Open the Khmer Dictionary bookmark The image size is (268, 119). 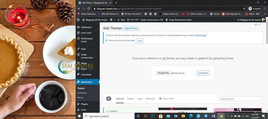point(86,14)
